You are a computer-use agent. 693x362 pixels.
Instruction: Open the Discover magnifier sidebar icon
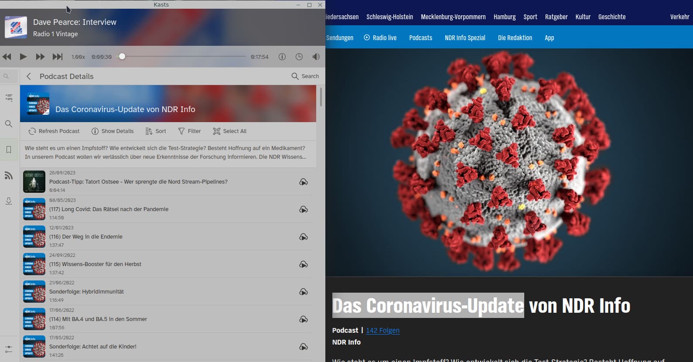click(9, 124)
